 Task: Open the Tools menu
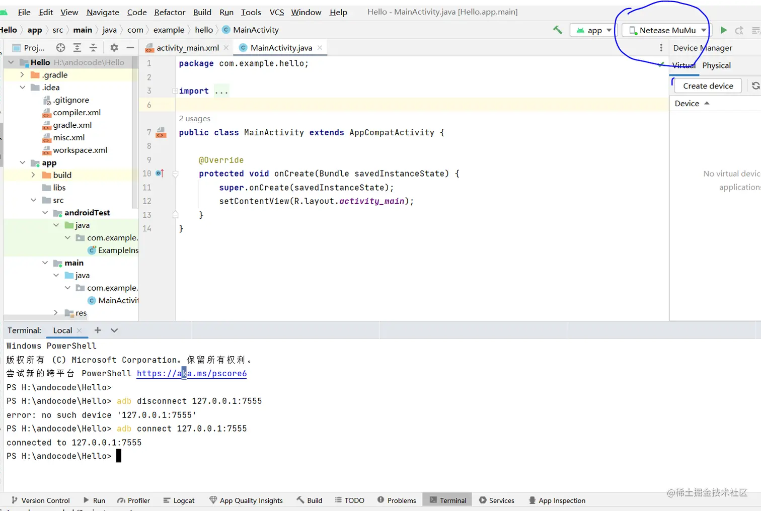click(251, 12)
